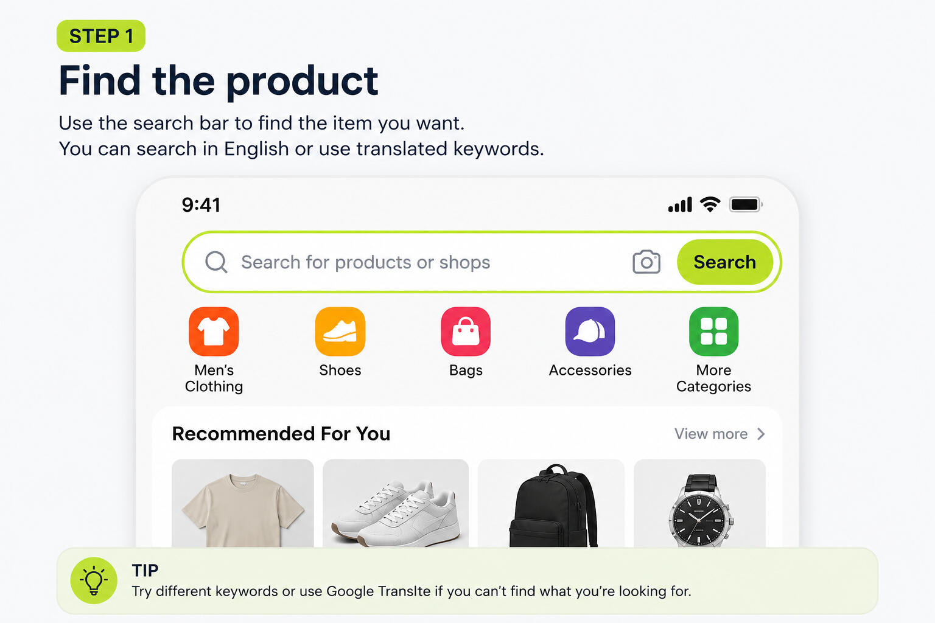Expand recommendations via chevron arrow
Viewport: 935px width, 623px height.
(x=761, y=434)
